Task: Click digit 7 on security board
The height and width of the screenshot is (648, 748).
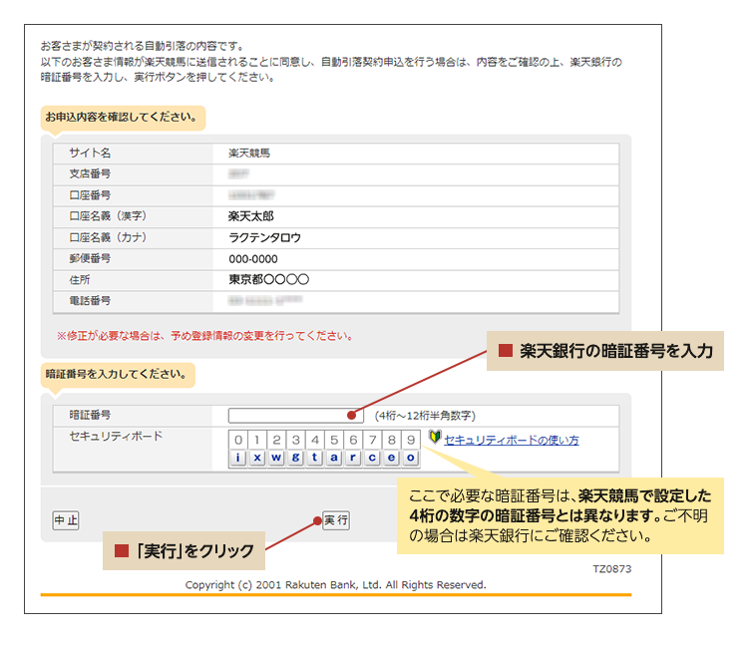Action: point(372,440)
